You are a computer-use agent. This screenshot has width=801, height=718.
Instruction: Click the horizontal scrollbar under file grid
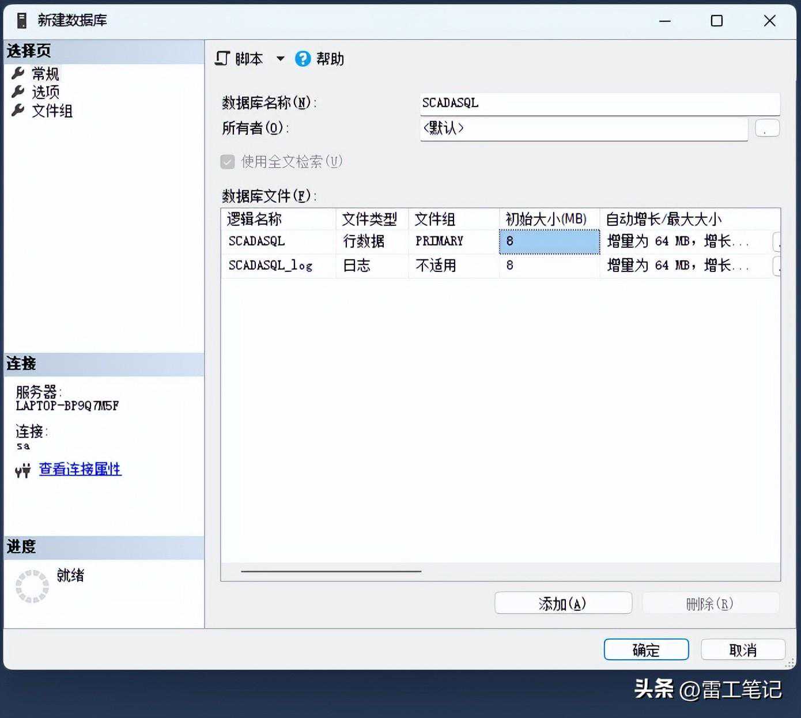(331, 571)
